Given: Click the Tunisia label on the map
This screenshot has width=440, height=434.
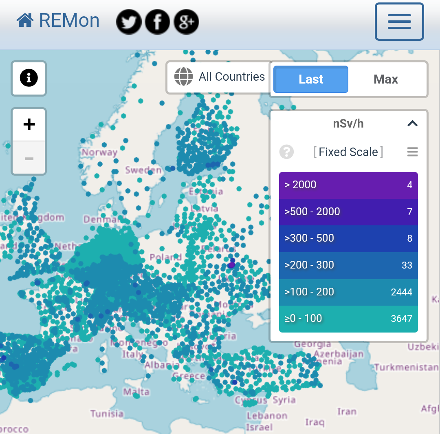Looking at the screenshot, I should [107, 414].
